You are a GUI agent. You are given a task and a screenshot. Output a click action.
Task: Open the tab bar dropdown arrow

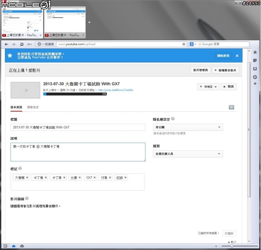point(257,23)
